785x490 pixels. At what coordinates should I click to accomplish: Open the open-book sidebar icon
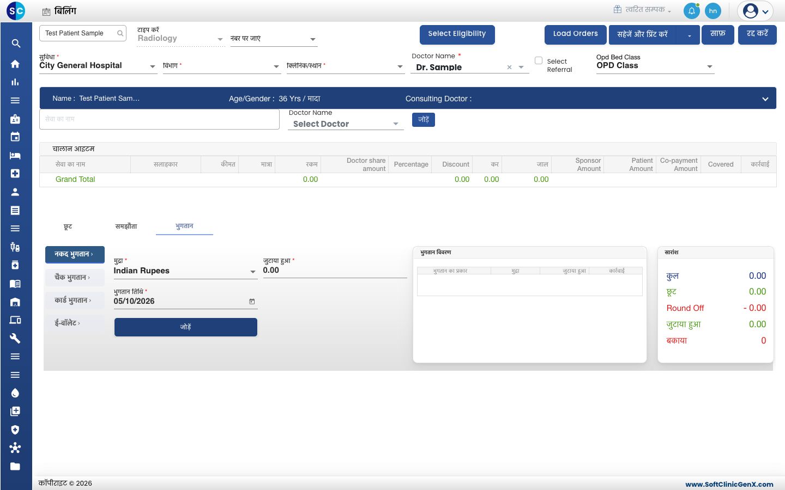pos(15,284)
